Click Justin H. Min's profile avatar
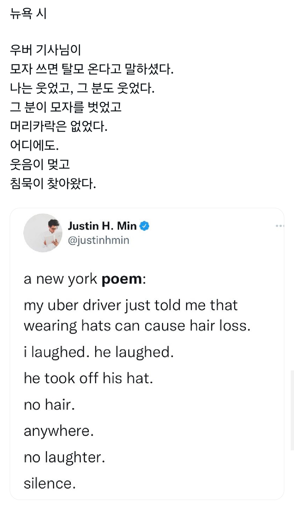 [x=43, y=233]
